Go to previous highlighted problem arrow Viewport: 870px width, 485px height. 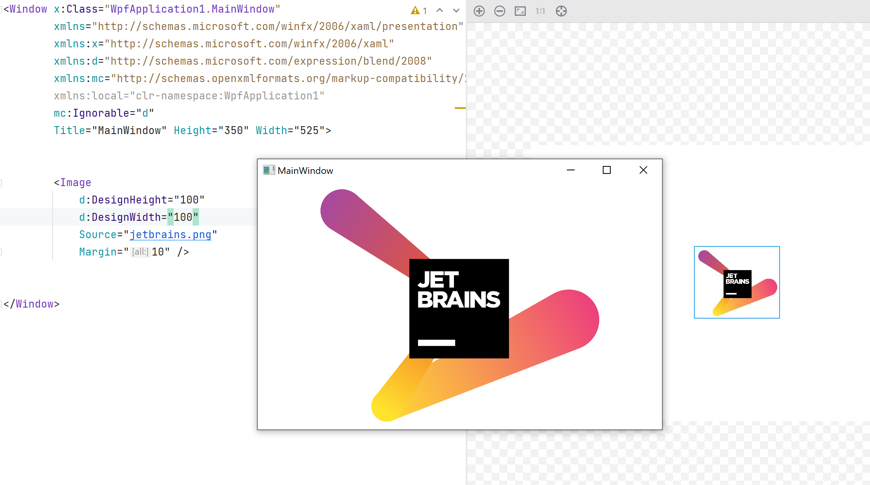pos(440,11)
